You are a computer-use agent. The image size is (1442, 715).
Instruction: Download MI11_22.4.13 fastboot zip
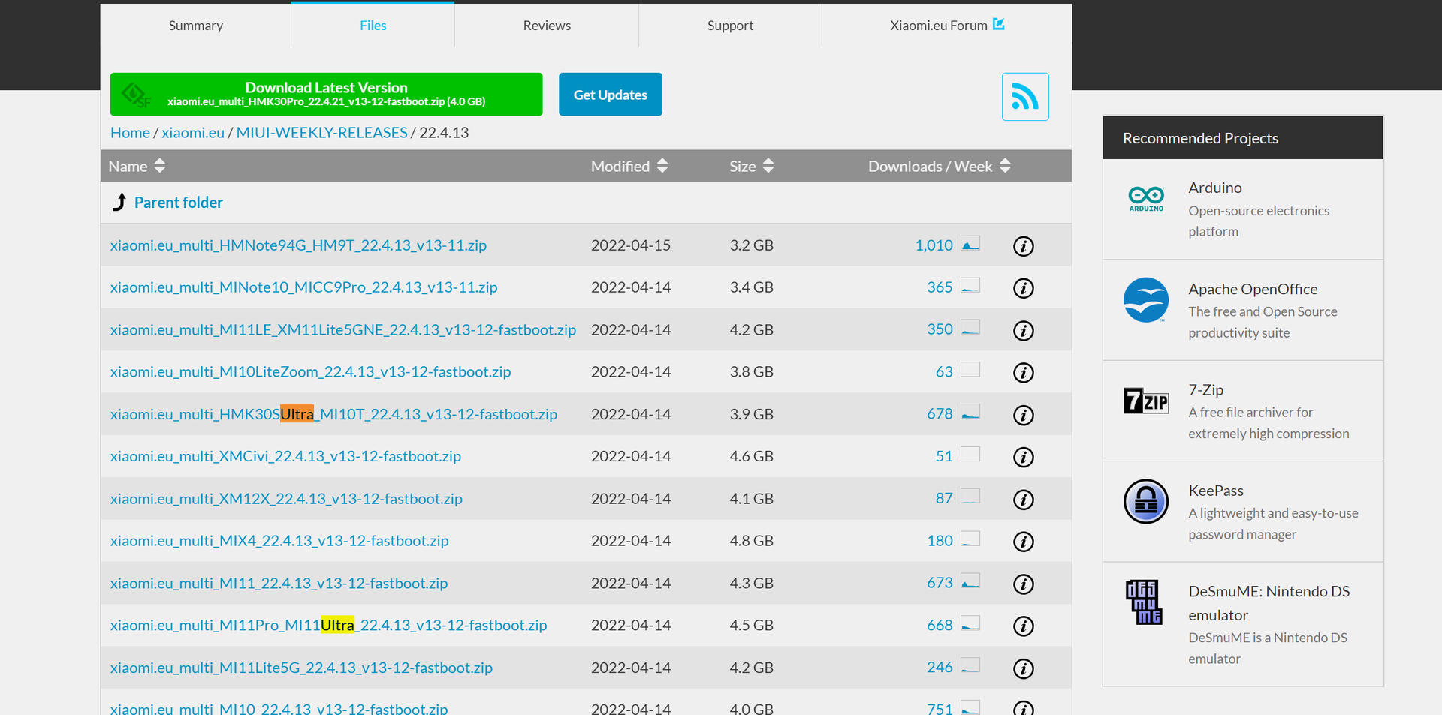coord(279,584)
